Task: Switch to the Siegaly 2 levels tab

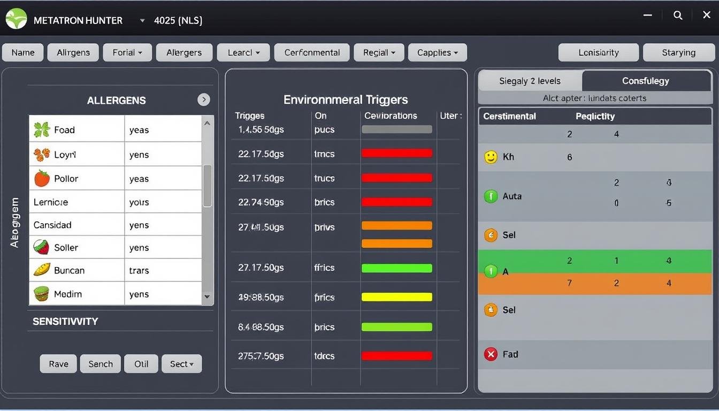Action: 530,81
